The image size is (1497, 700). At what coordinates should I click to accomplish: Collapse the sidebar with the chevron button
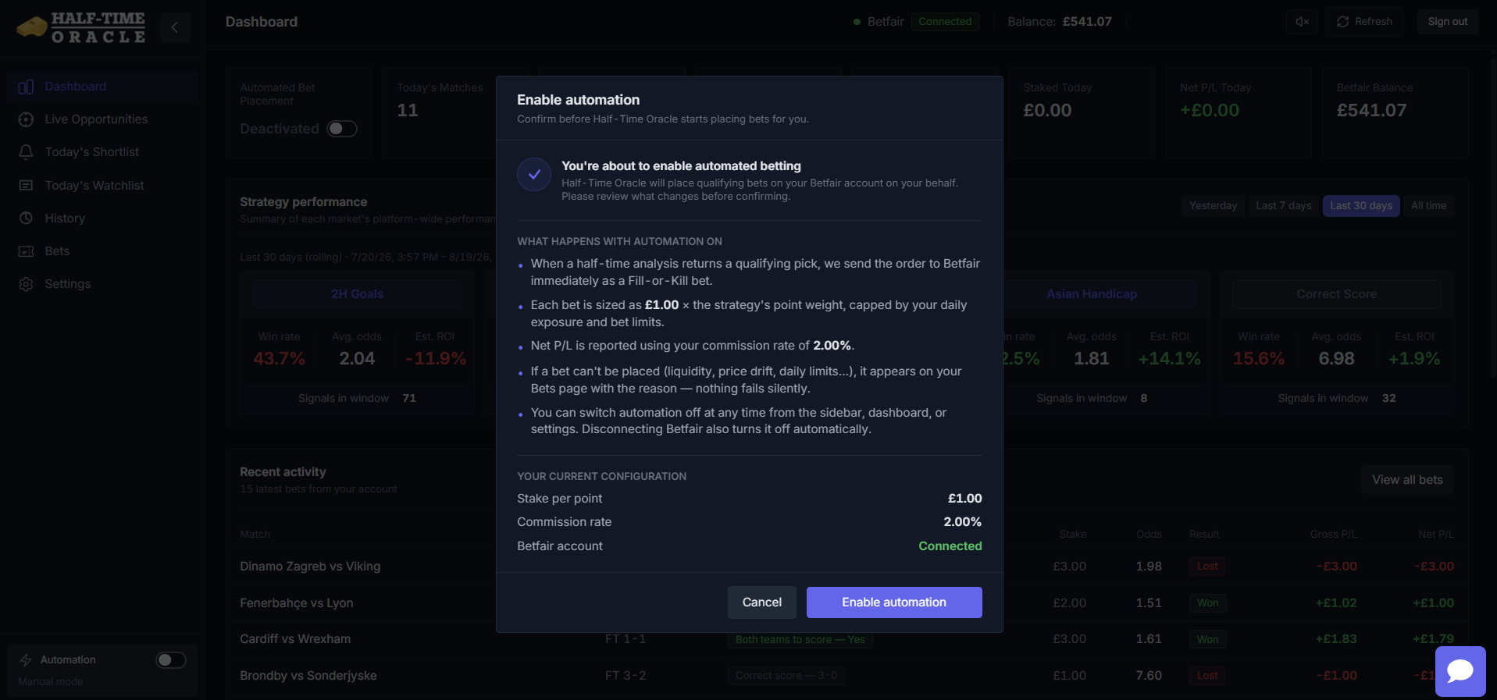(x=175, y=27)
